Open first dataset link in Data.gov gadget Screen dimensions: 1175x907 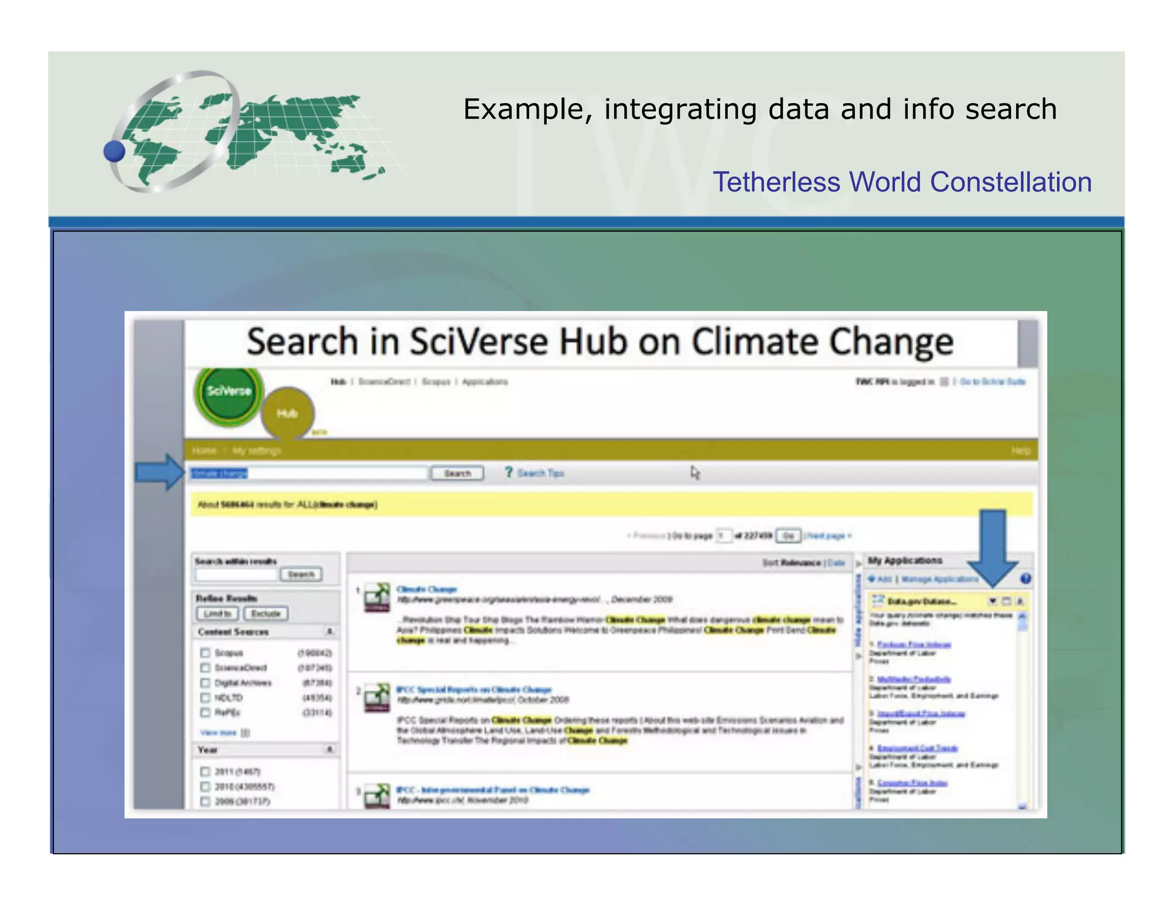pos(914,644)
